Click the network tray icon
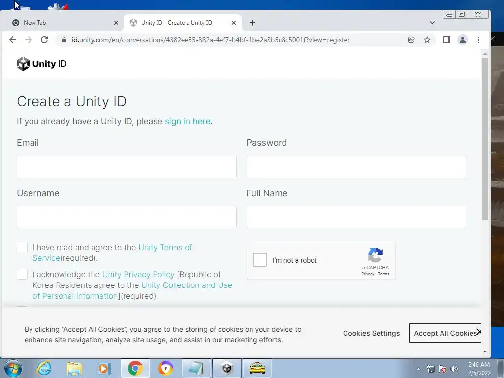The height and width of the screenshot is (378, 504). point(430,369)
